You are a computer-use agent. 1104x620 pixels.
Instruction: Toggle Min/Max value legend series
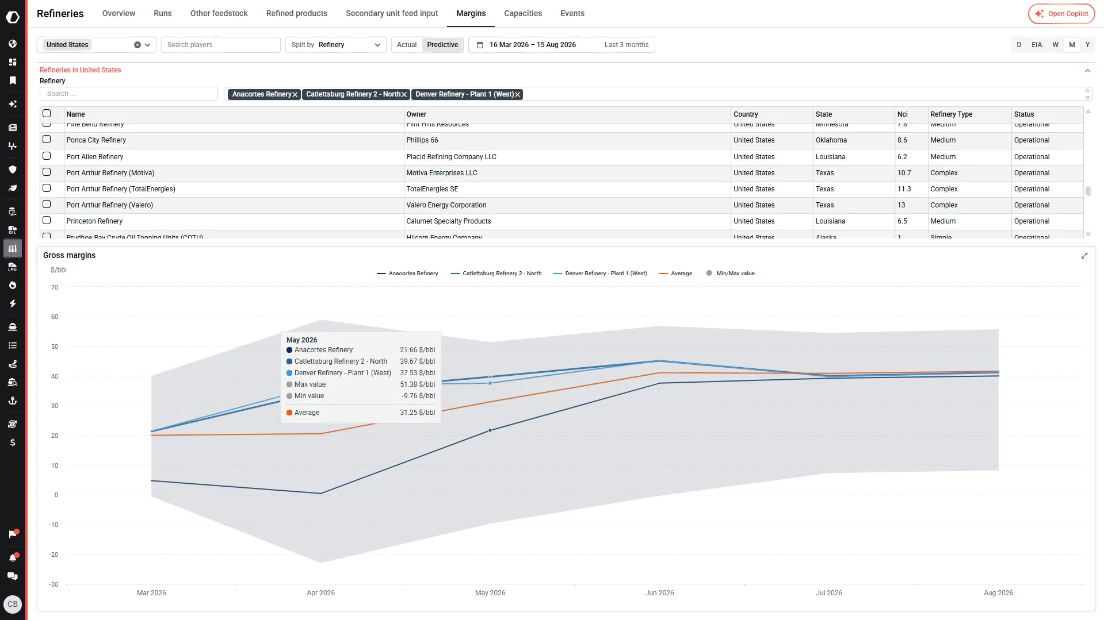pos(730,274)
